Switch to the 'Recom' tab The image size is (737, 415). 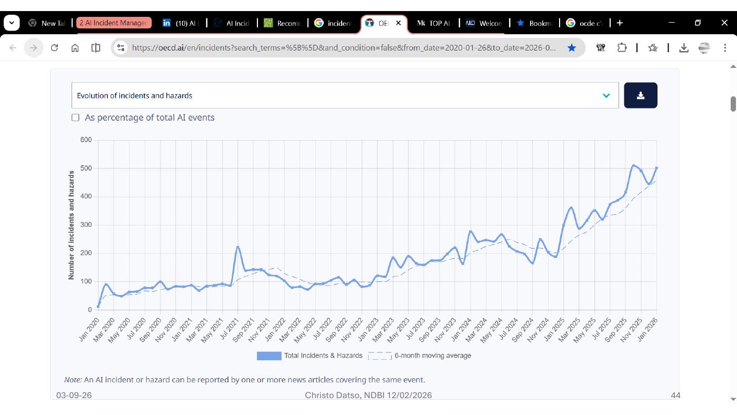[283, 23]
